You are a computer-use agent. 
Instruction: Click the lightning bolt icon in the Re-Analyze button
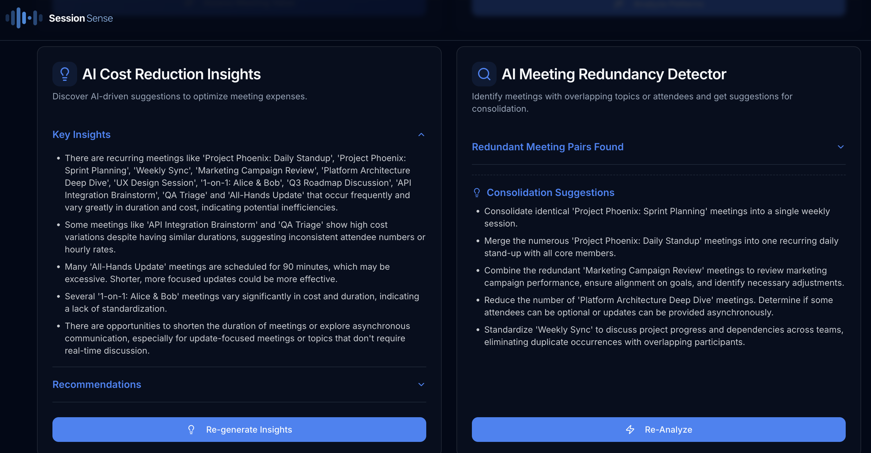pos(630,429)
